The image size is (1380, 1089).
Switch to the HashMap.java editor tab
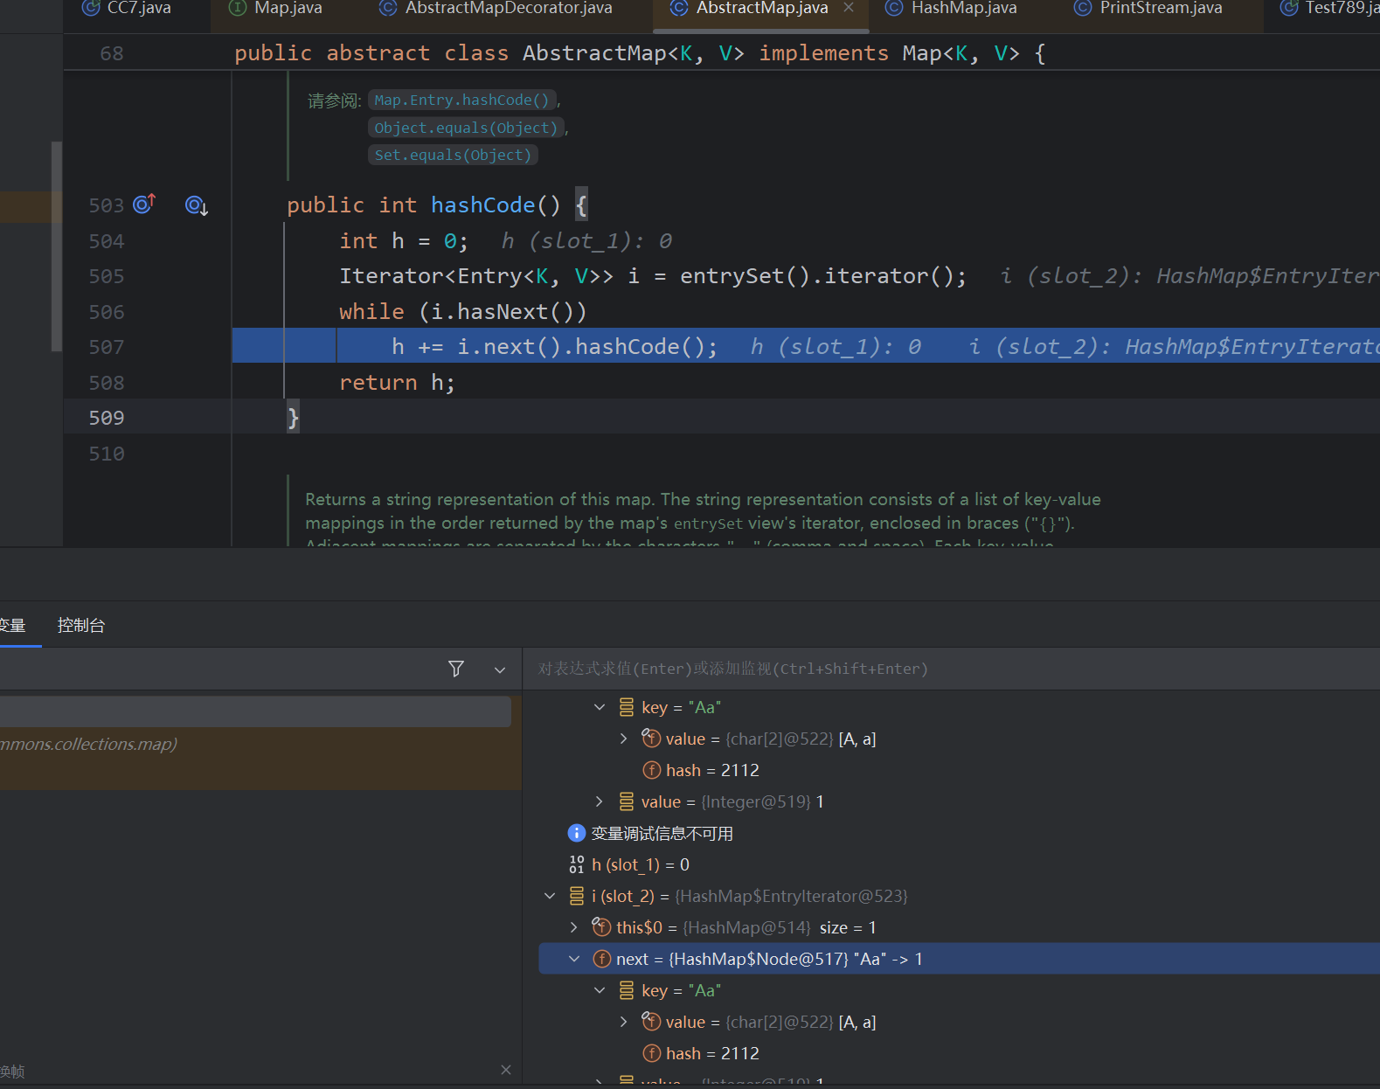[963, 9]
